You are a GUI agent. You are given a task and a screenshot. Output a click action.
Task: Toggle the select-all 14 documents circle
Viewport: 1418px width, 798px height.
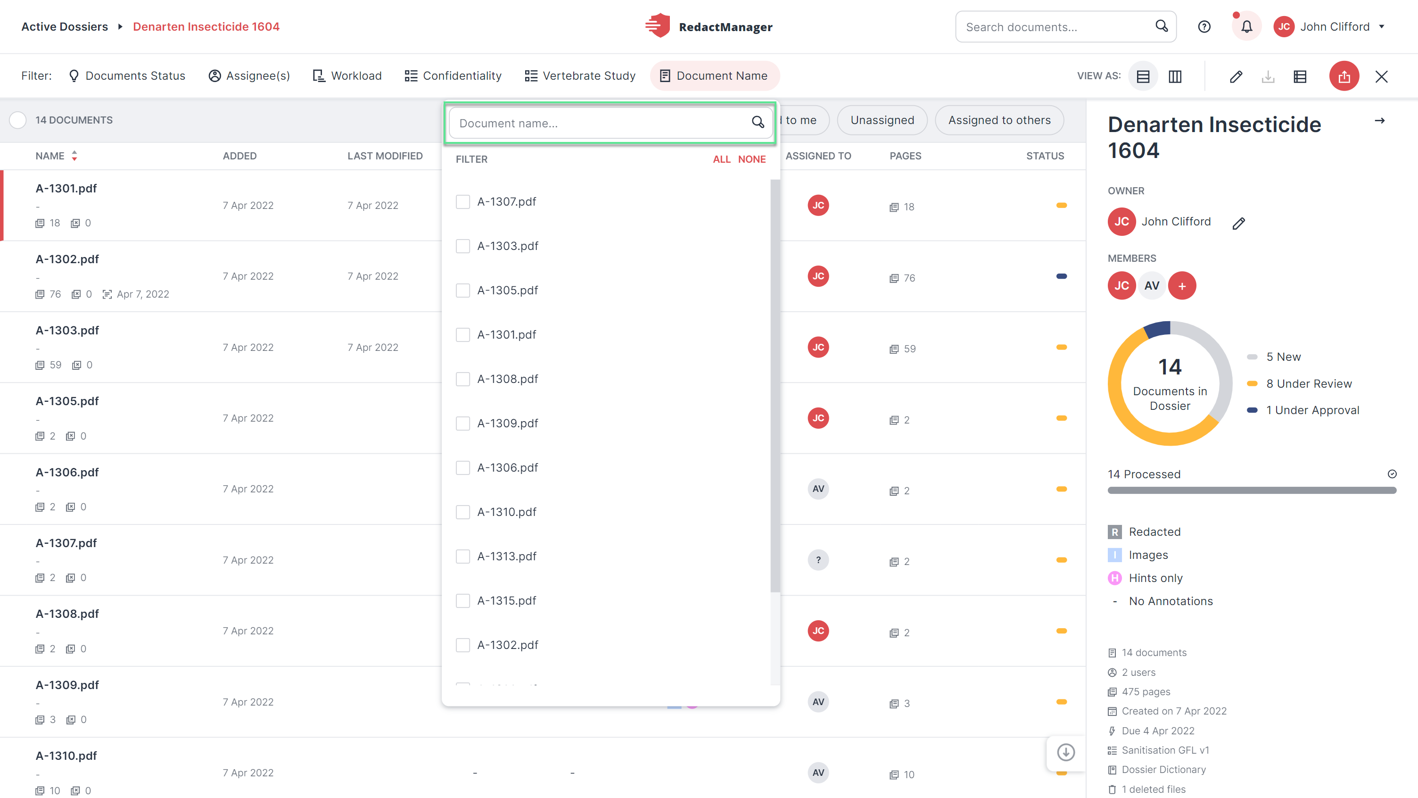[17, 120]
